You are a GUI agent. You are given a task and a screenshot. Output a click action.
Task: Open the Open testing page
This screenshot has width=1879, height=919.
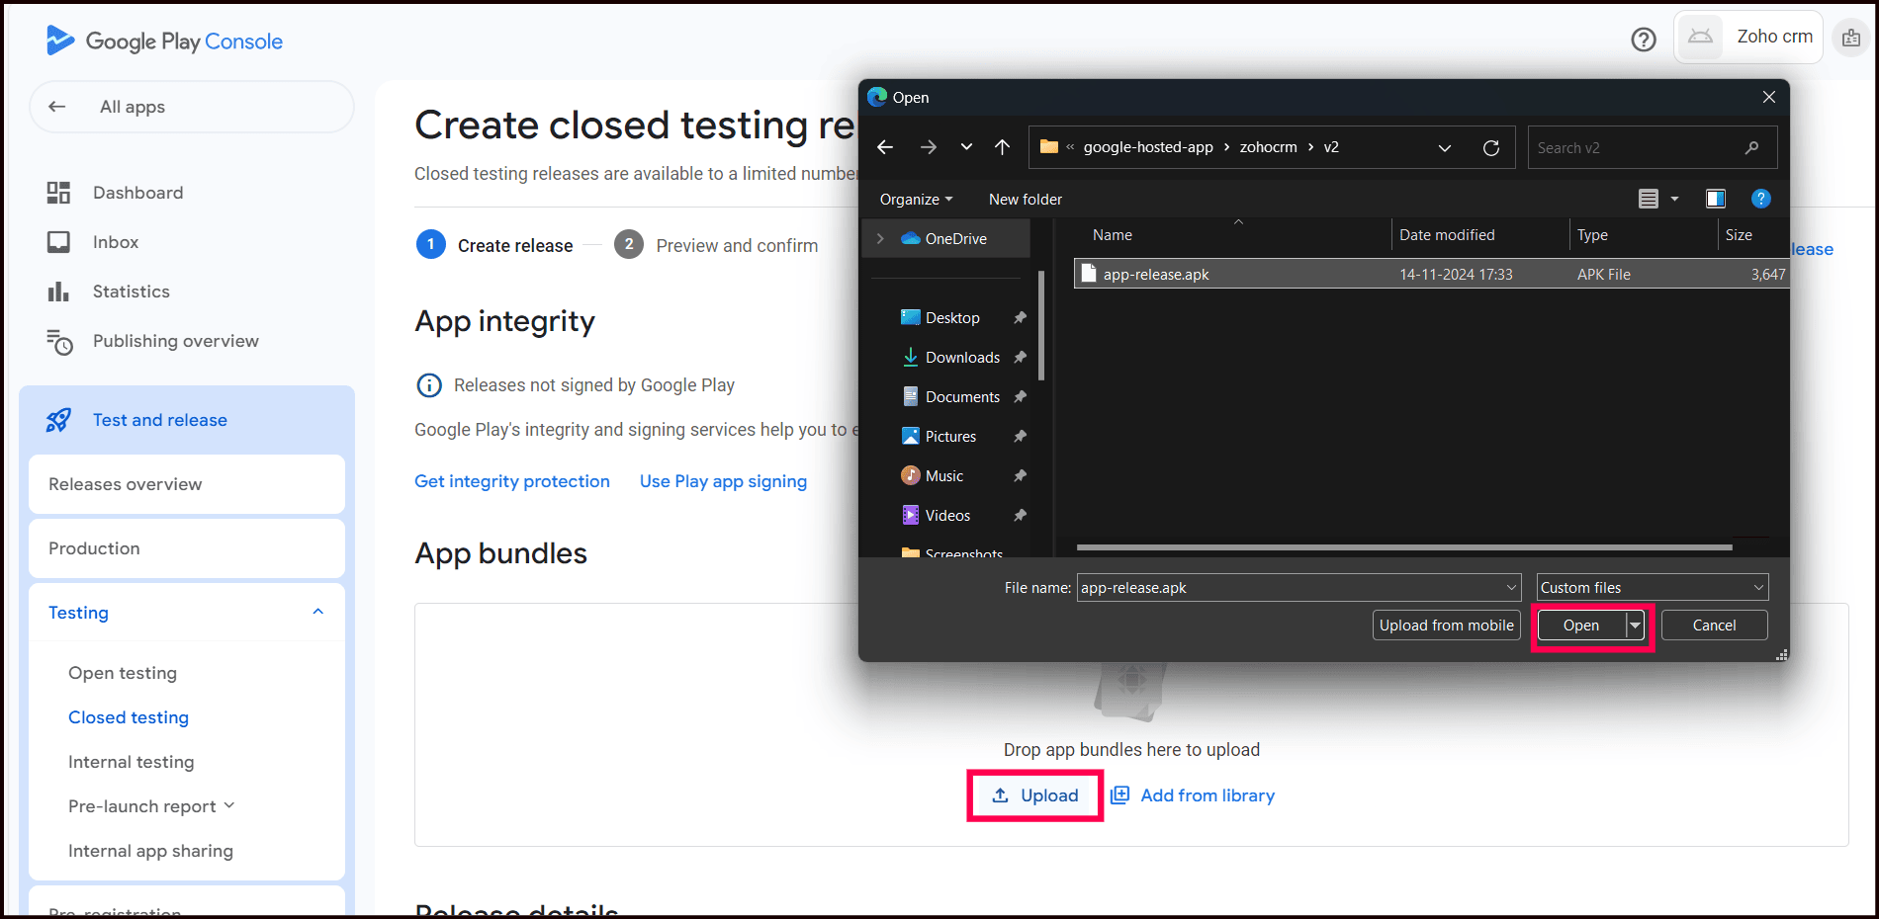point(123,673)
